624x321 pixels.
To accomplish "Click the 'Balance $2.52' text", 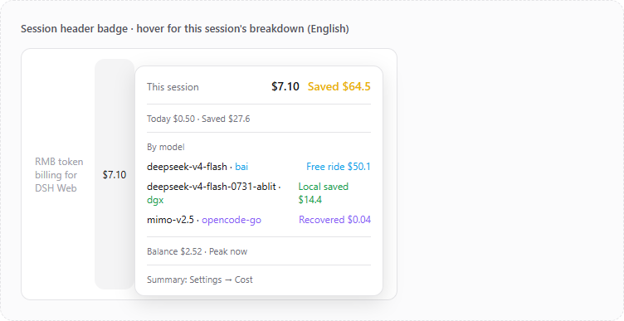I will (x=174, y=251).
